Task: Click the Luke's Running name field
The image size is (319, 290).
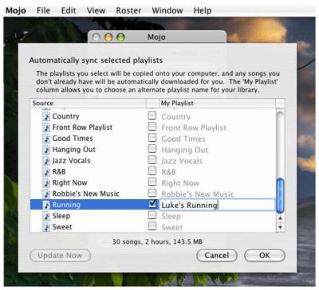Action: click(x=217, y=205)
